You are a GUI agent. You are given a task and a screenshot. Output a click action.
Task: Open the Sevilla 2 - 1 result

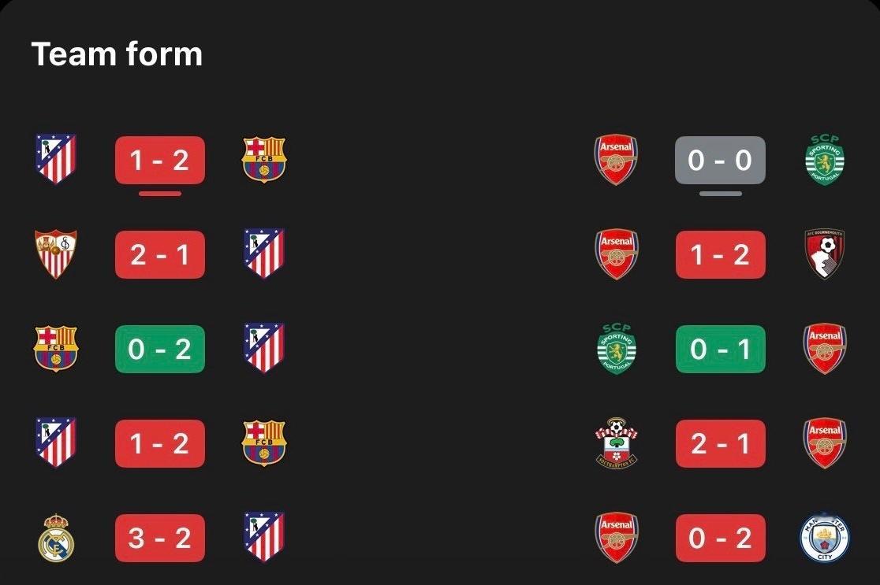[x=160, y=254]
